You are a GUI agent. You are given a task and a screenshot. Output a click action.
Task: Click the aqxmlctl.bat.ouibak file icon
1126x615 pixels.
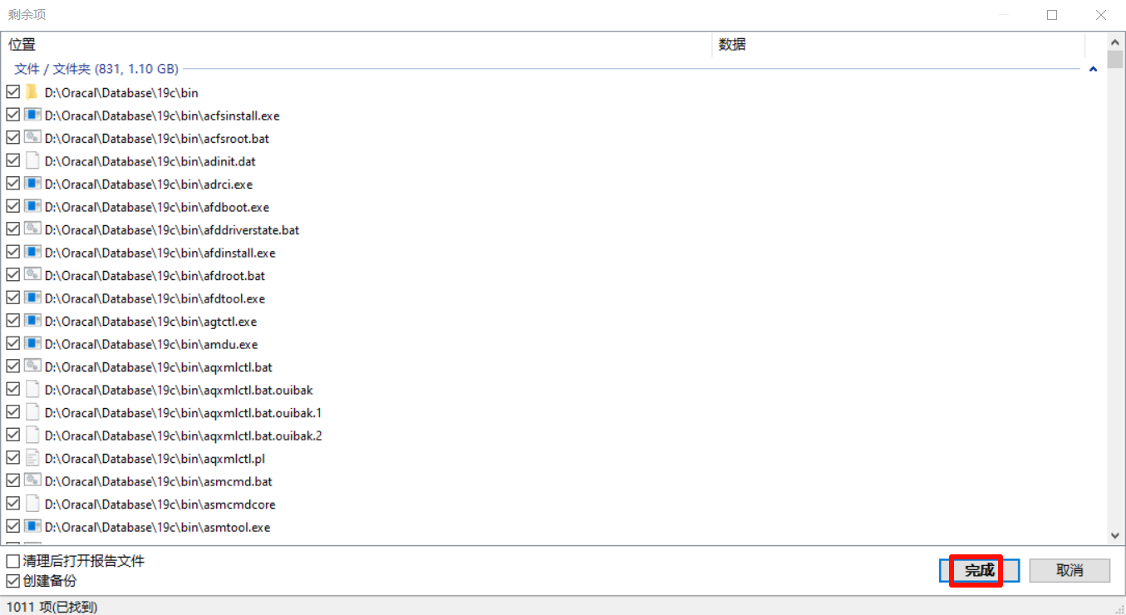tap(32, 389)
